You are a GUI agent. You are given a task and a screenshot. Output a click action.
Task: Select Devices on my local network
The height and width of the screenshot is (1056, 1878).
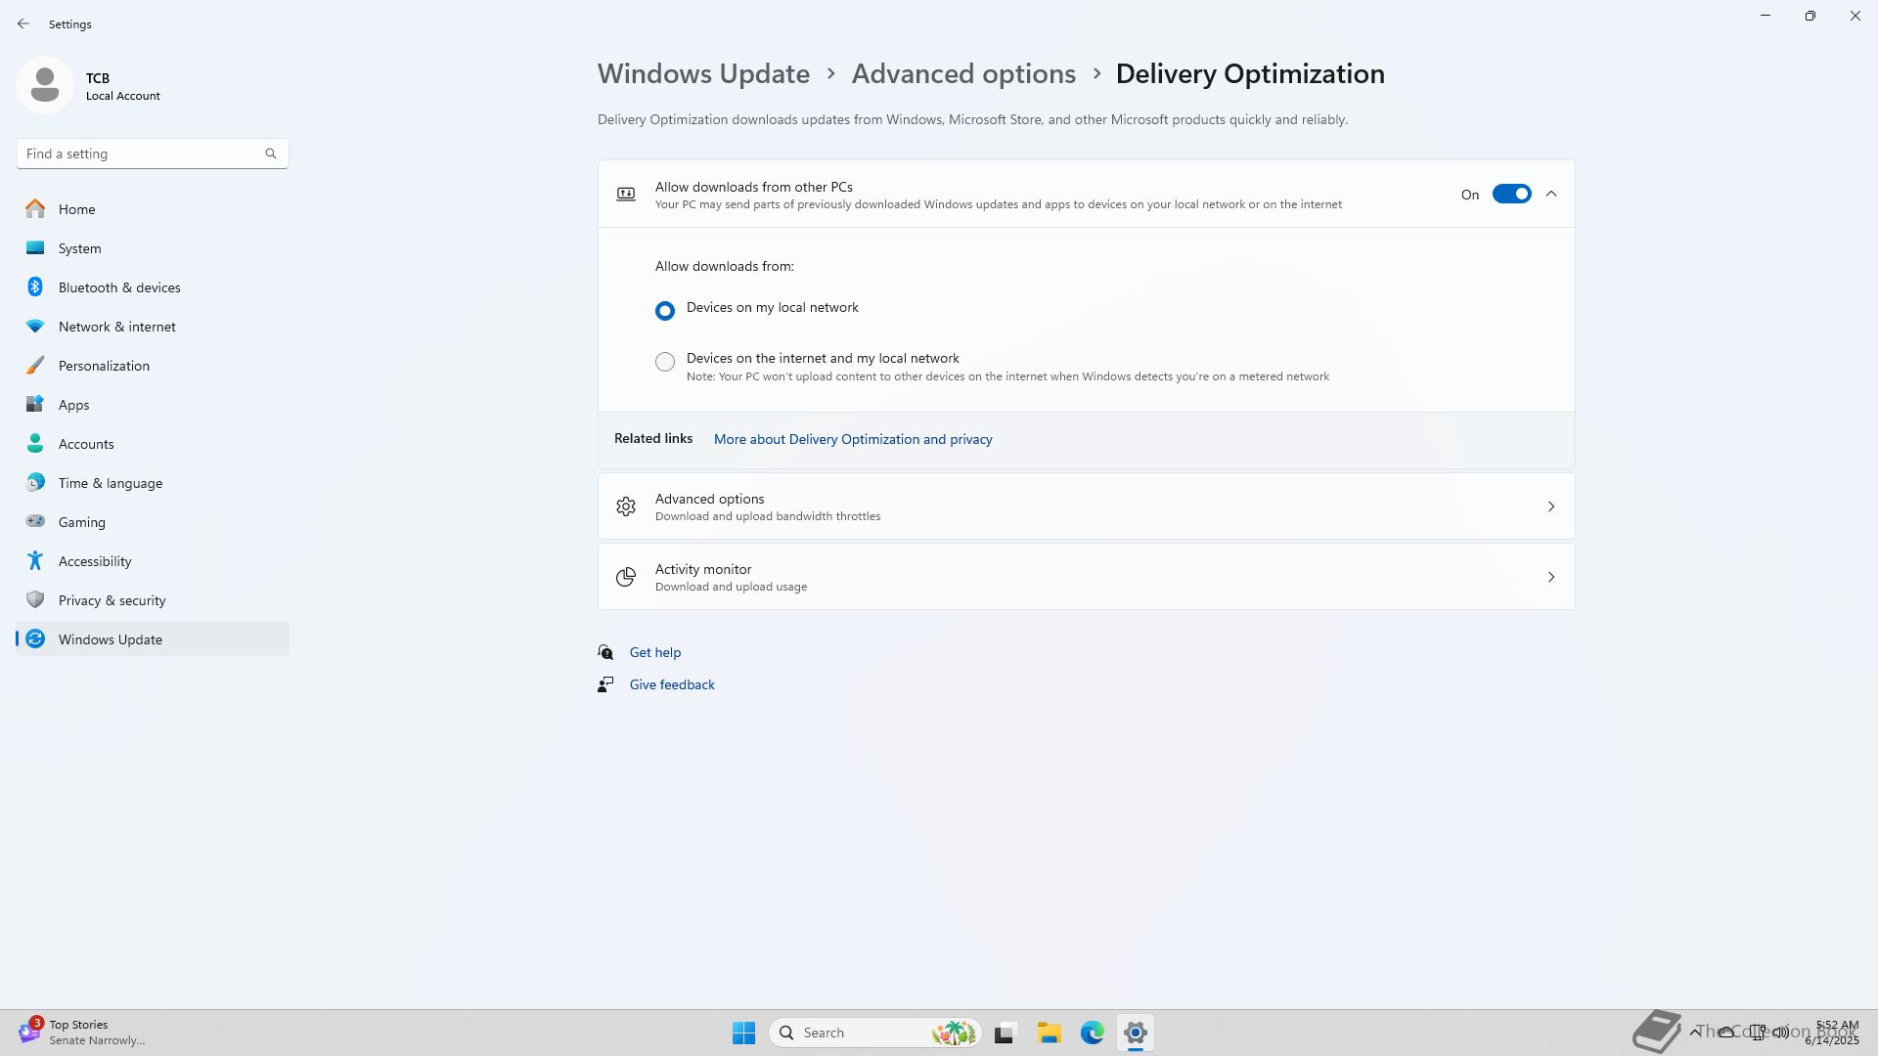665,311
